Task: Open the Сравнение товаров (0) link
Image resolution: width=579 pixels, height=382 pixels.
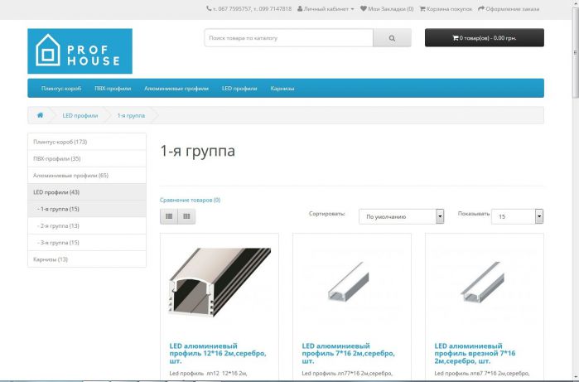Action: (x=190, y=200)
